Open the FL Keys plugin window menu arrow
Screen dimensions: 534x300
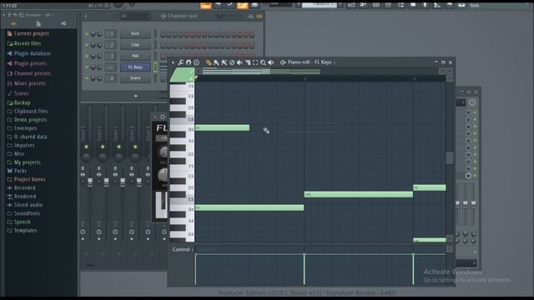pyautogui.click(x=155, y=117)
